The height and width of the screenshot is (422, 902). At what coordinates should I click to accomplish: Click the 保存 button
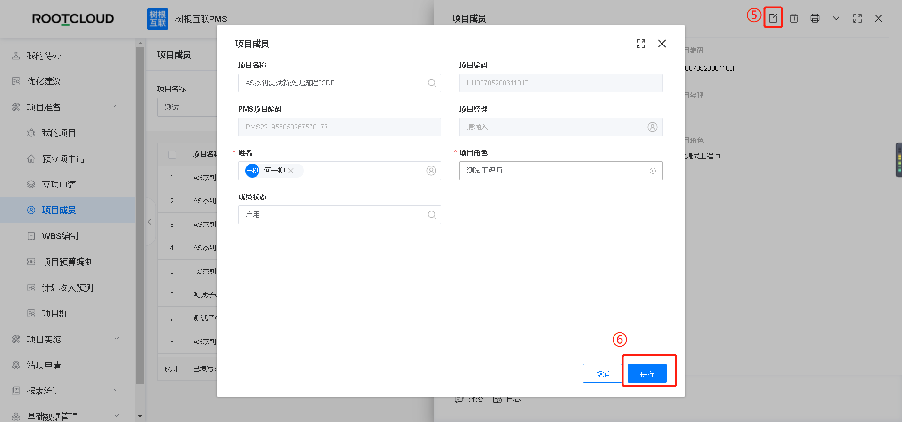click(x=647, y=373)
